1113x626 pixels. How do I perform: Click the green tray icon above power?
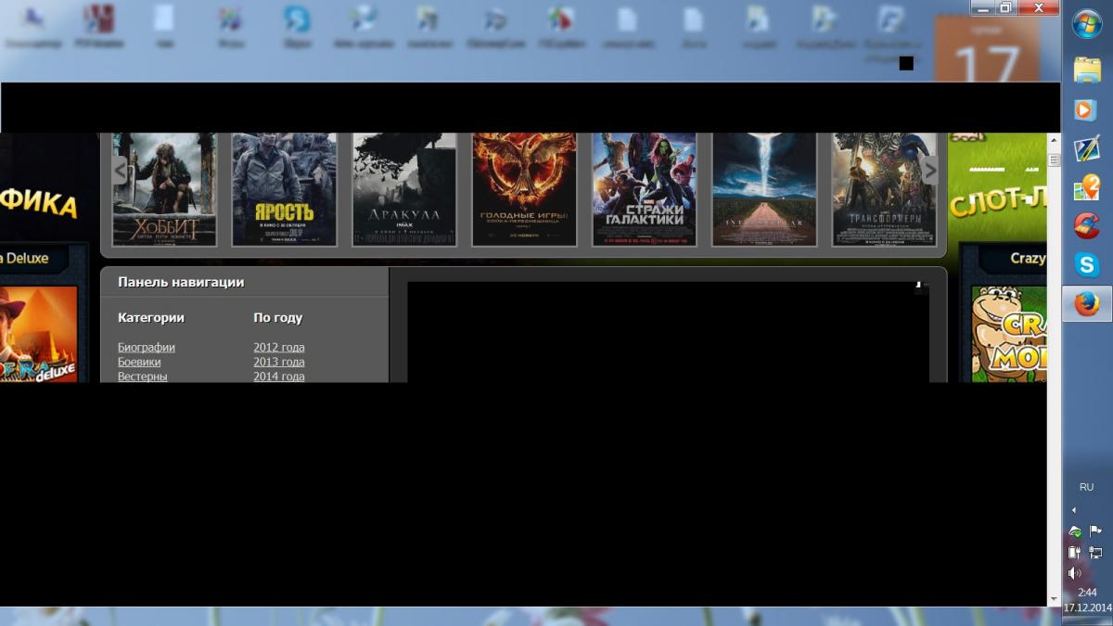click(x=1074, y=531)
